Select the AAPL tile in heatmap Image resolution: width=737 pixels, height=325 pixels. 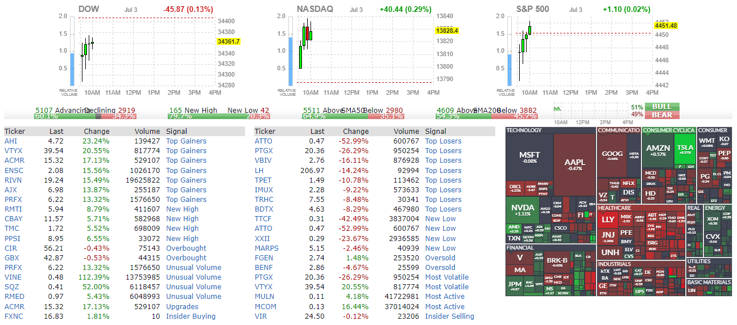coord(574,164)
